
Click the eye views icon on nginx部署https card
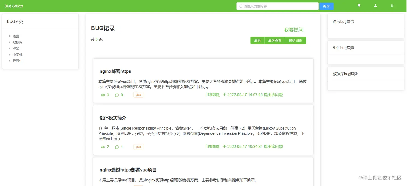(103, 95)
